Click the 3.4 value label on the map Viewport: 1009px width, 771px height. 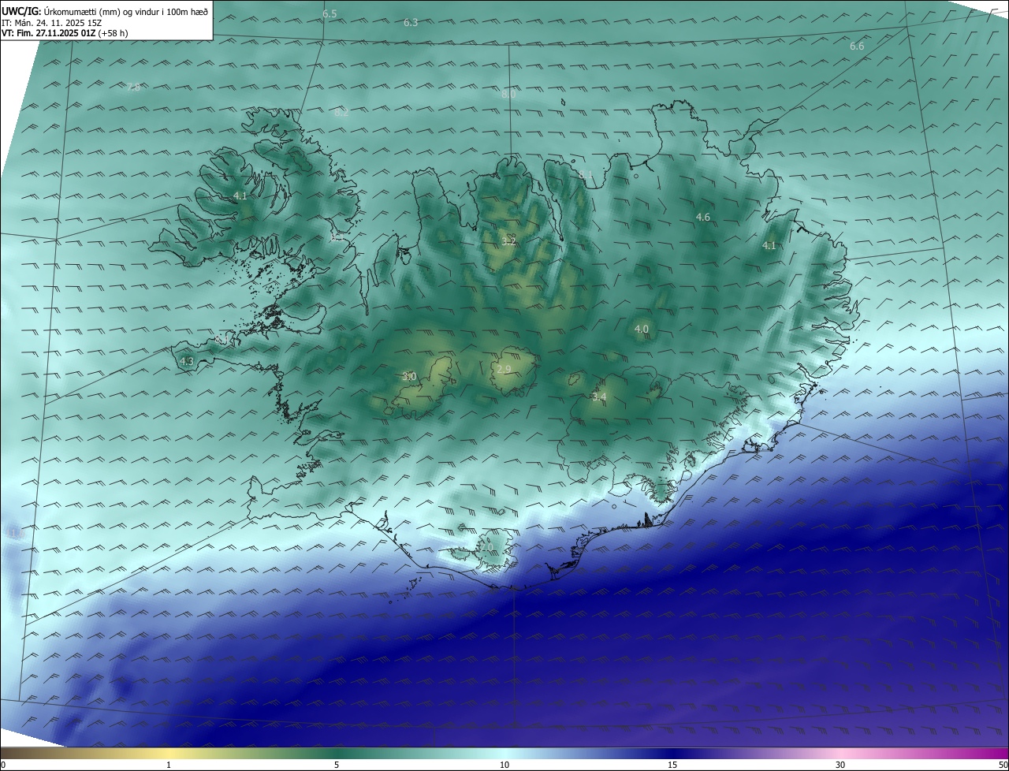point(599,397)
